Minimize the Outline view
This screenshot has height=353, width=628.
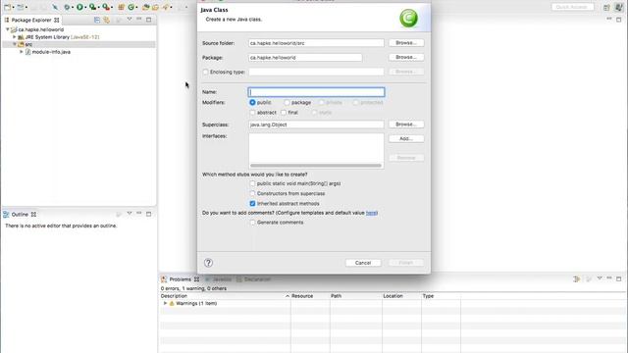(x=139, y=214)
